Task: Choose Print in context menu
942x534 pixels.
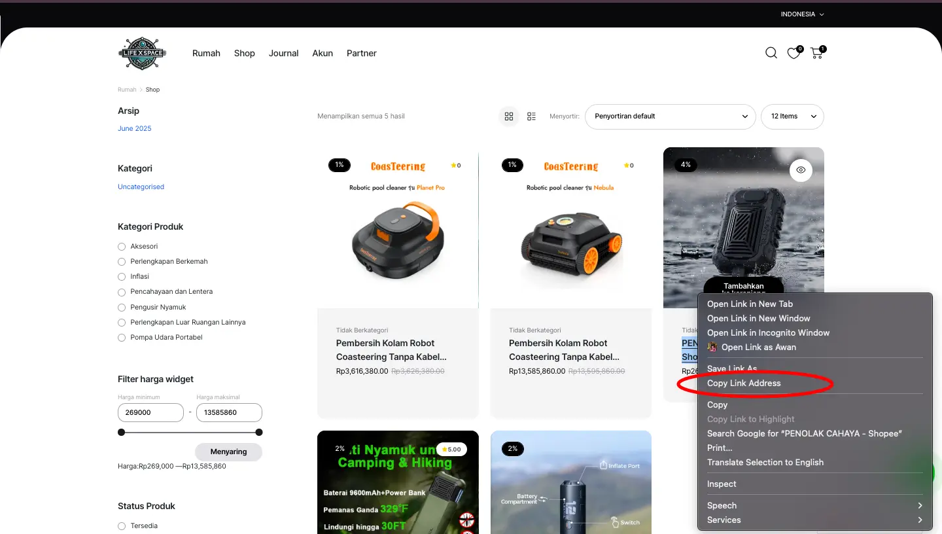Action: [x=814, y=448]
